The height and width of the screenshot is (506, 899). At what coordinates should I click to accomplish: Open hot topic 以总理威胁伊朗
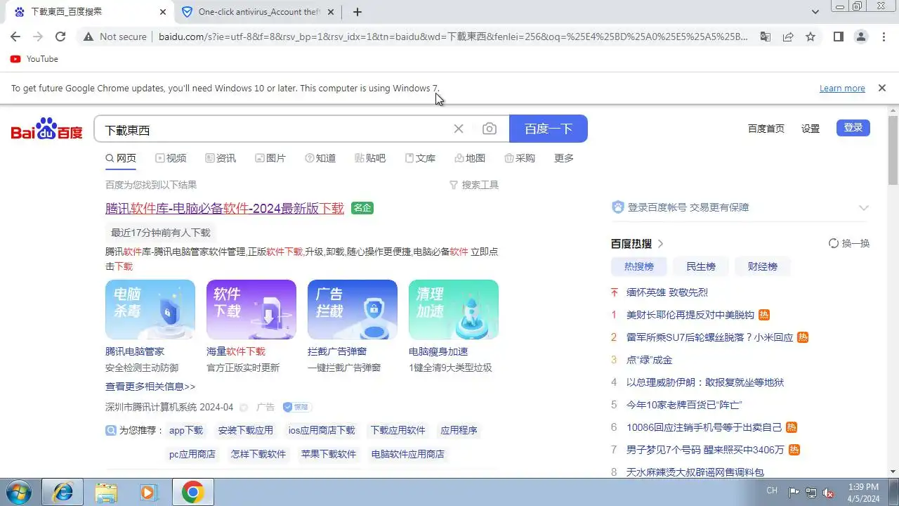click(705, 382)
